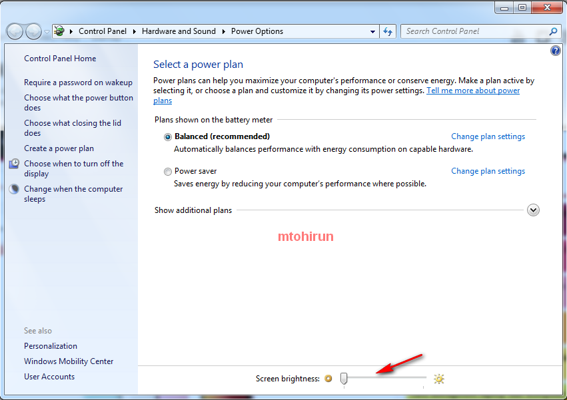
Task: Select Hardware and Sound breadcrumb
Action: pyautogui.click(x=179, y=31)
